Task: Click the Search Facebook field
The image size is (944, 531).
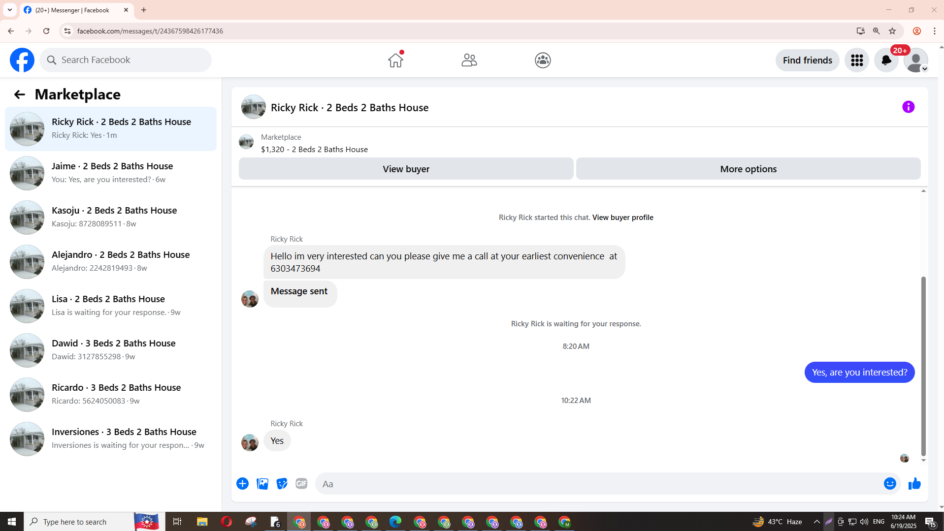Action: 126,60
